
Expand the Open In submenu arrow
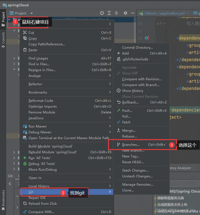tap(110, 178)
